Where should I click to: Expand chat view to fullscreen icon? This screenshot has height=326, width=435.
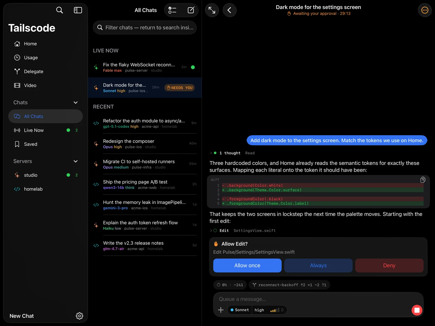[x=212, y=10]
